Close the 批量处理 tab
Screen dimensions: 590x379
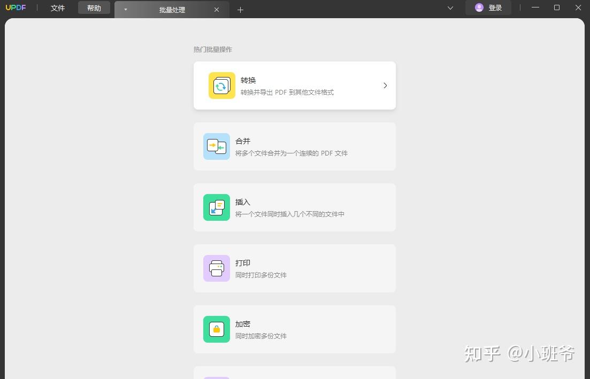(x=217, y=10)
